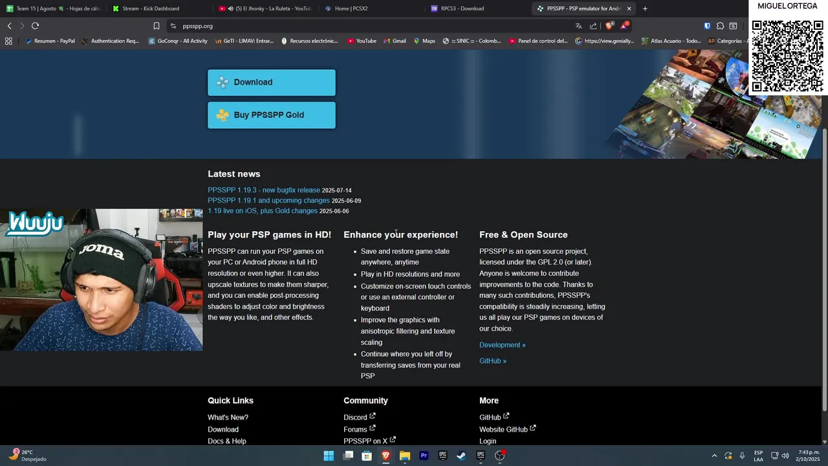Open Task View on the taskbar
The height and width of the screenshot is (466, 828).
[348, 456]
